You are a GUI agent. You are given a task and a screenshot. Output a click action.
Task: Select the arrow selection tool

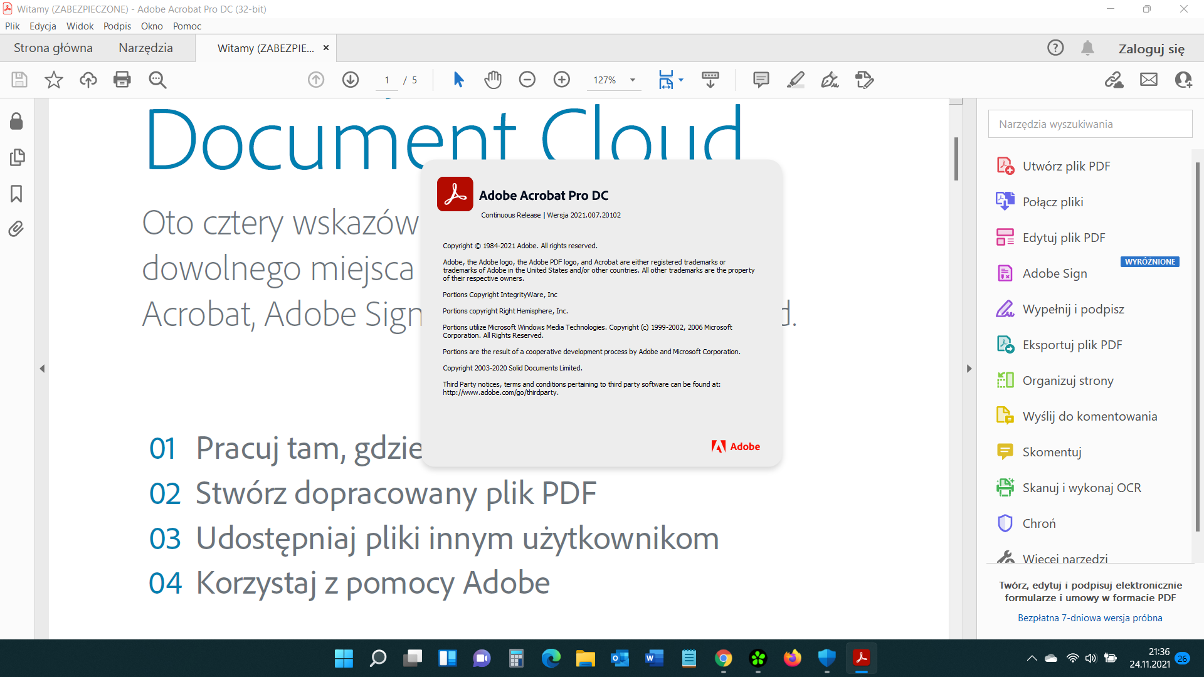(458, 80)
